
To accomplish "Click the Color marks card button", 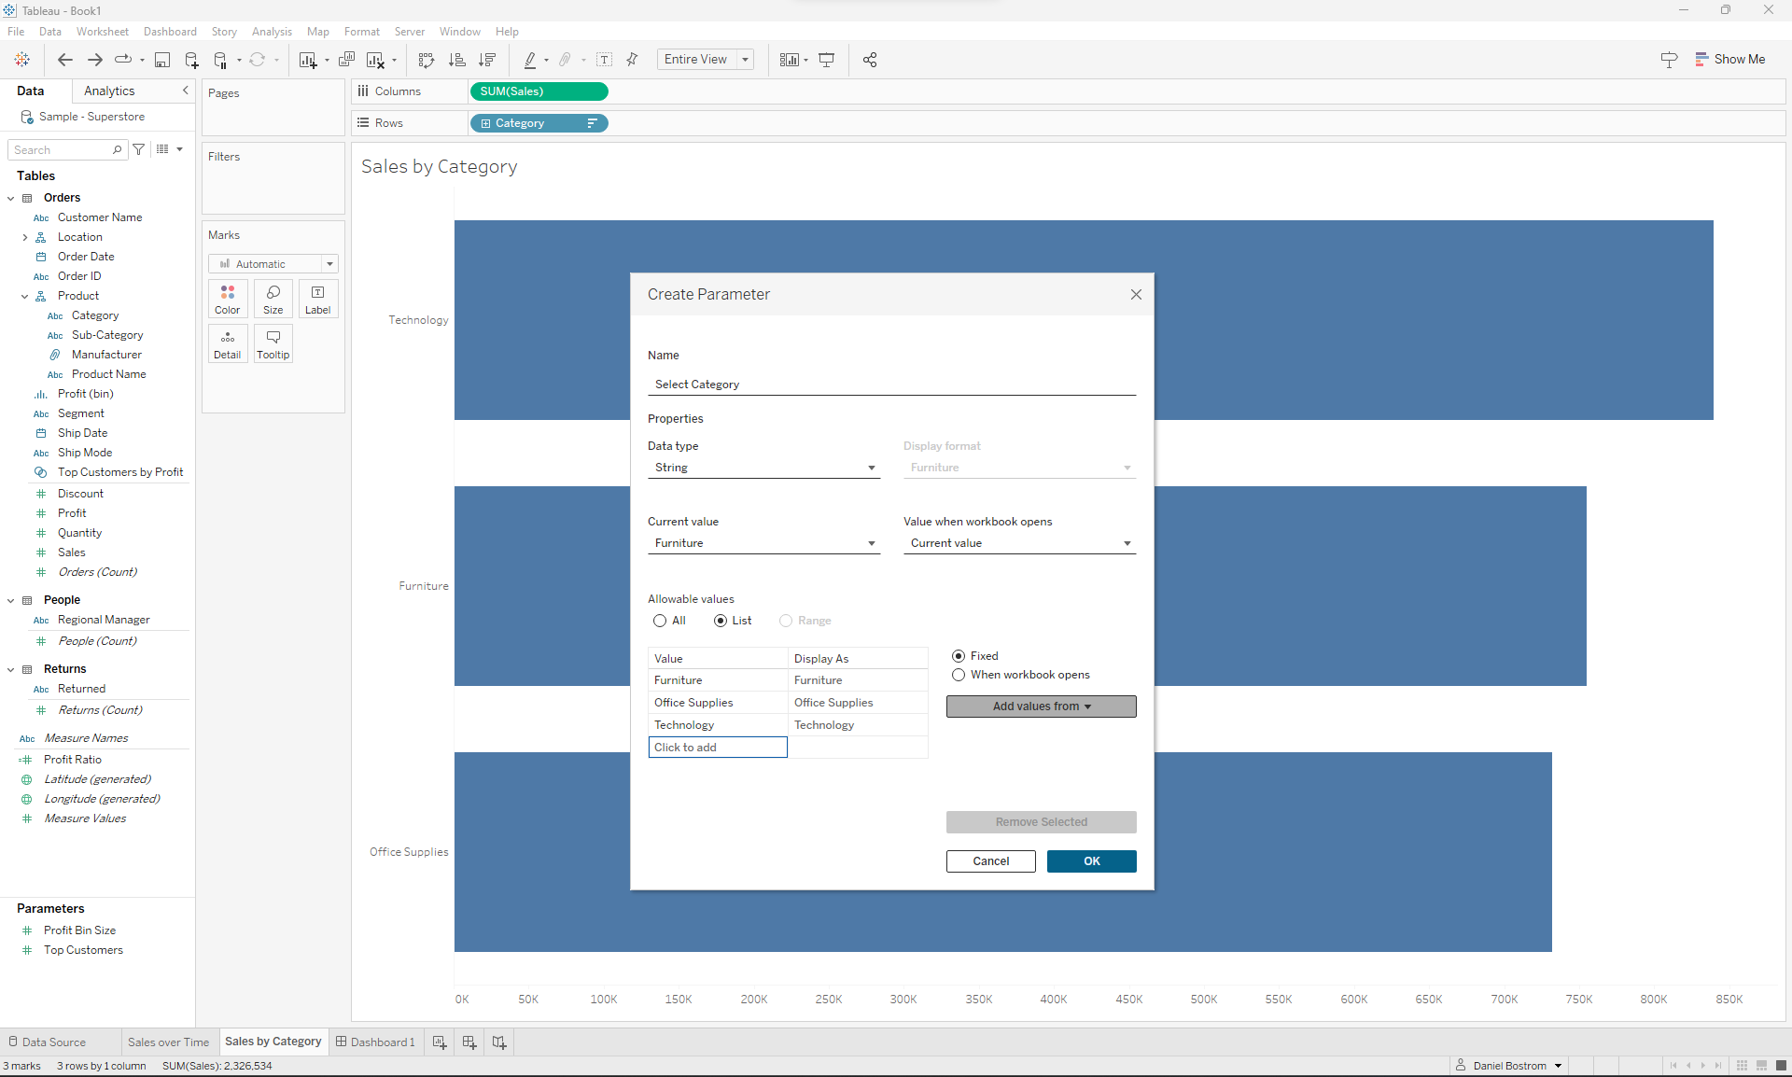I will pyautogui.click(x=228, y=299).
